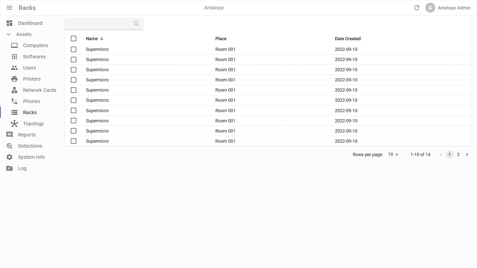Viewport: 477px width, 268px height.
Task: Open the Antelope Admin avatar
Action: (x=430, y=8)
